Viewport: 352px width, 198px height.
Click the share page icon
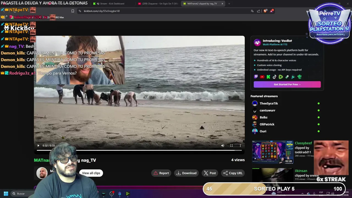point(258,11)
